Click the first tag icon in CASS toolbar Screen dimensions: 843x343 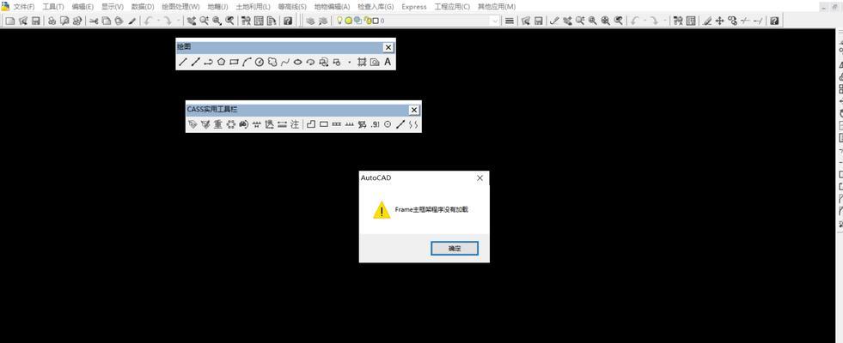[x=192, y=124]
